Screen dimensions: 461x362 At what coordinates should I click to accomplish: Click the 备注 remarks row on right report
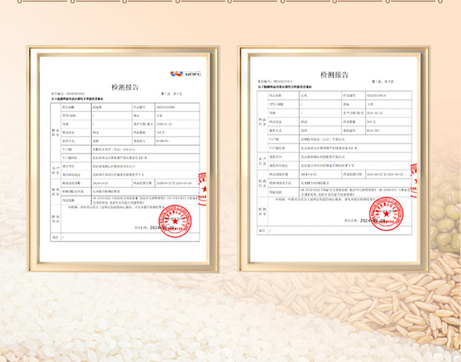334,230
